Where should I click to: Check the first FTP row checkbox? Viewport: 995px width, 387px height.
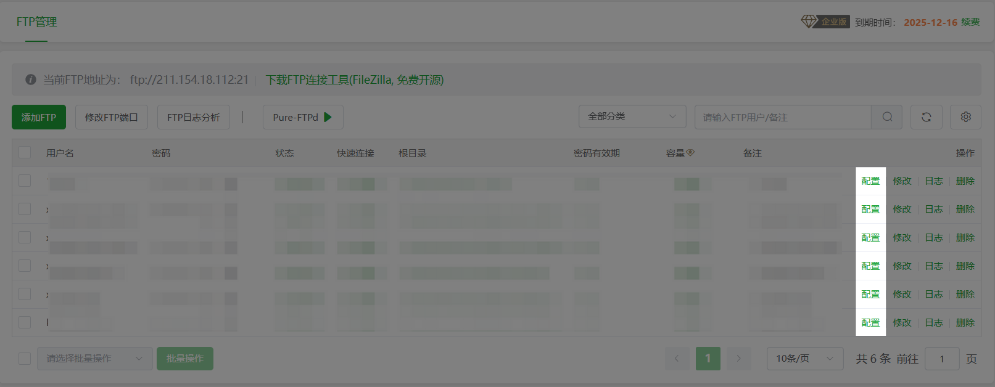pyautogui.click(x=25, y=181)
